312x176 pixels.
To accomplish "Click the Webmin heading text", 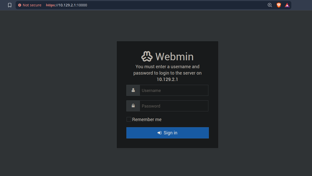I will tap(174, 56).
